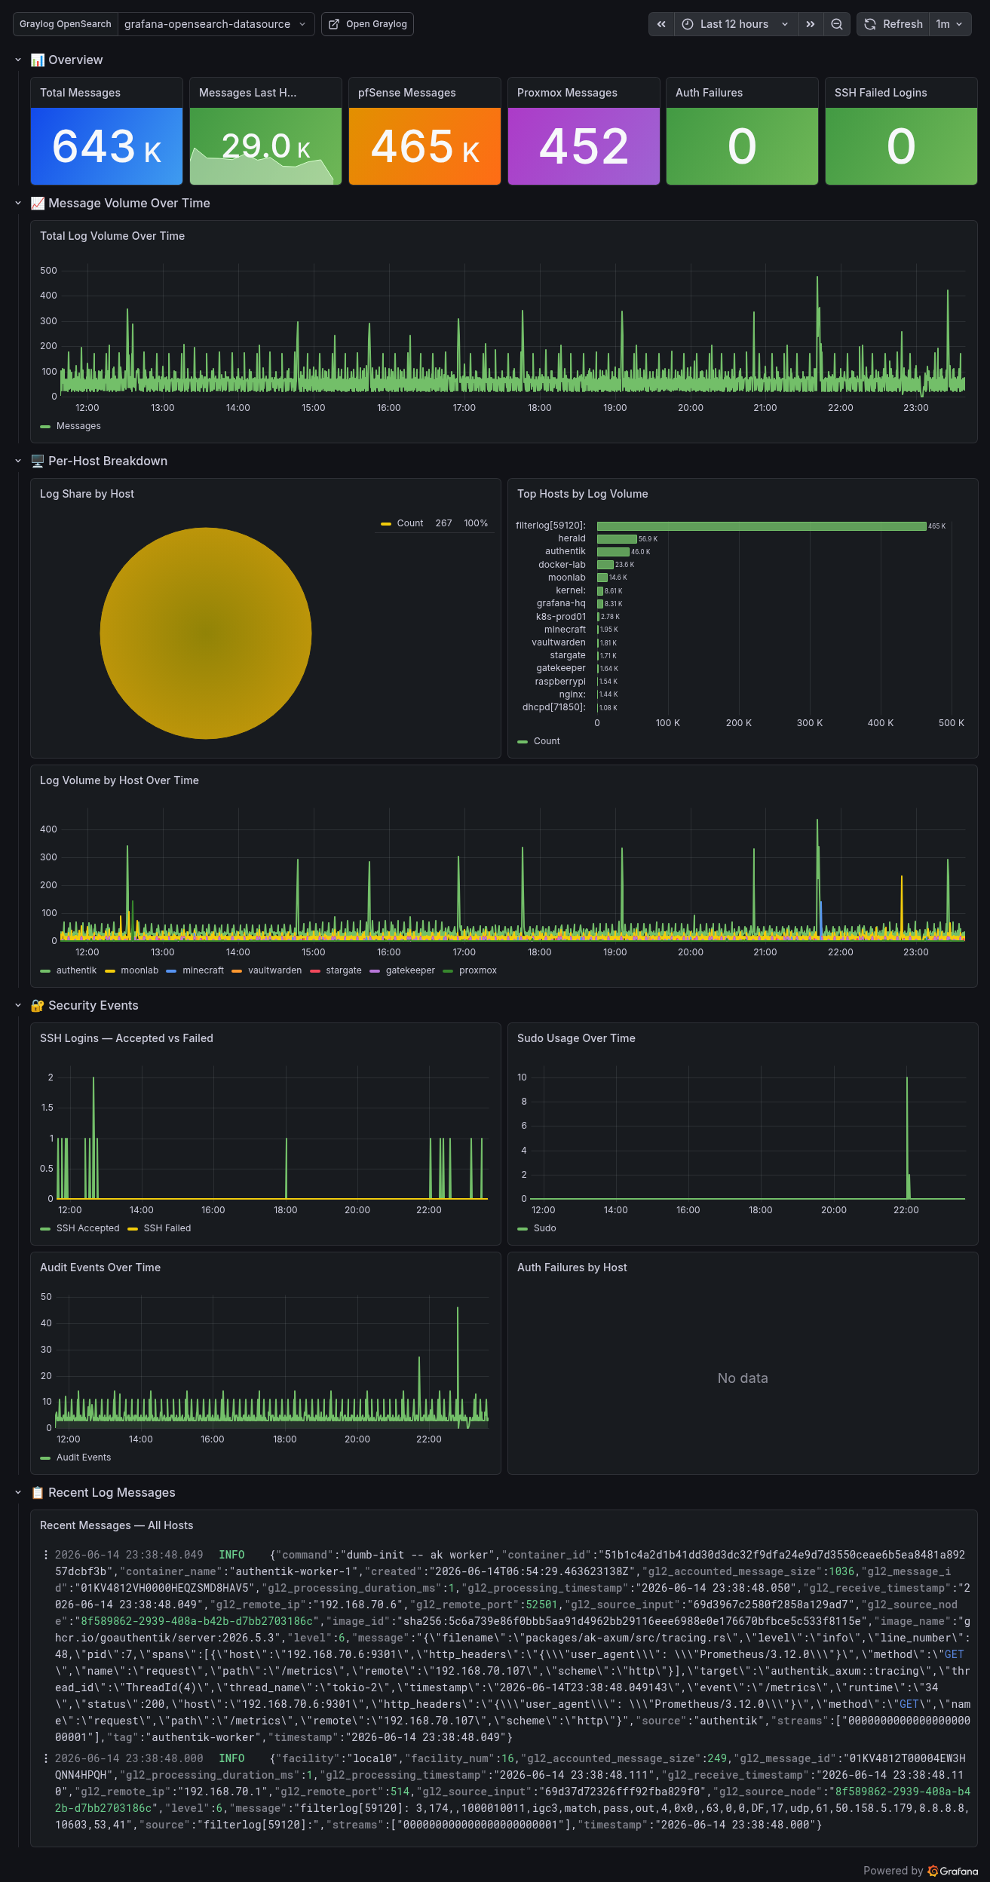
Task: Click the Top Hosts by Log Volume title
Action: (x=582, y=494)
